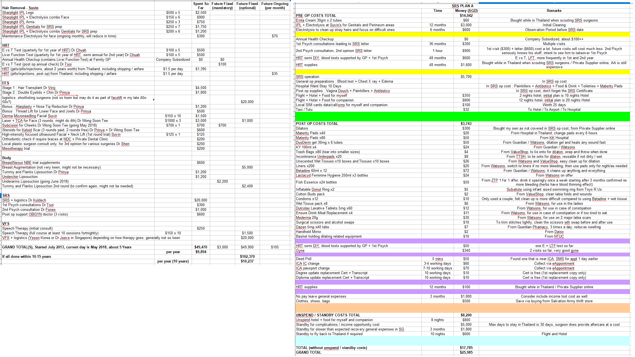
Task: Select the 'Deed Poll' cell
Action: (303, 259)
